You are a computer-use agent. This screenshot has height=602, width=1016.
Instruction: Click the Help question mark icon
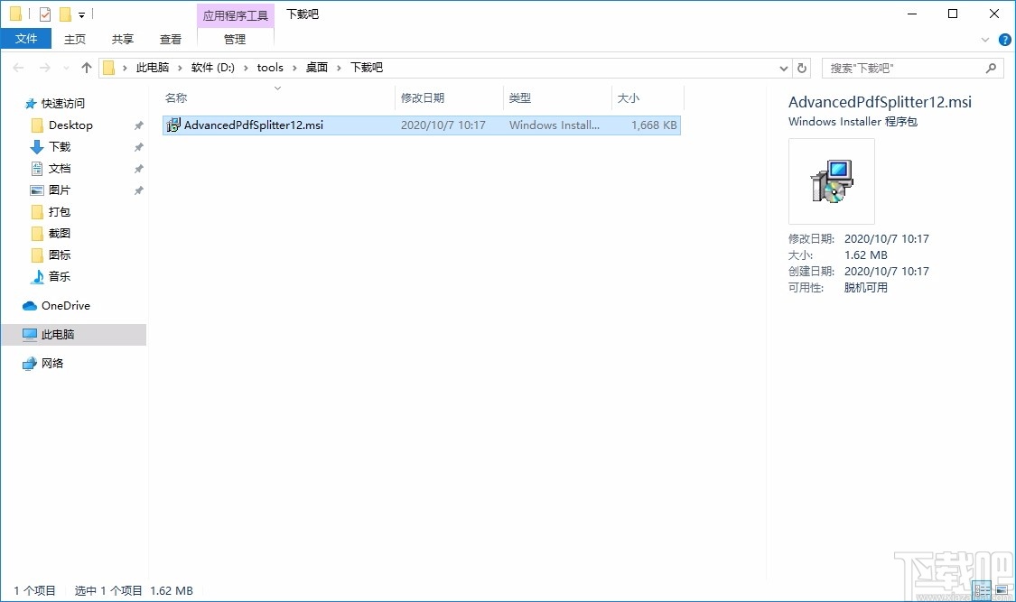coord(1004,39)
